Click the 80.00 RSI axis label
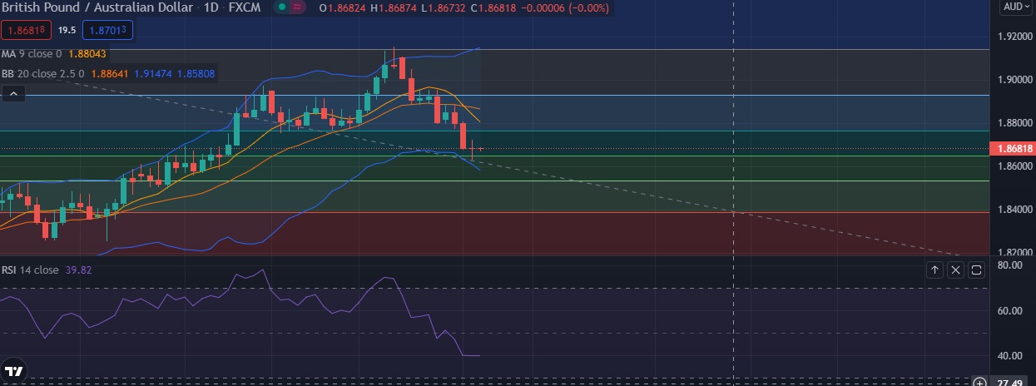 pos(1009,265)
